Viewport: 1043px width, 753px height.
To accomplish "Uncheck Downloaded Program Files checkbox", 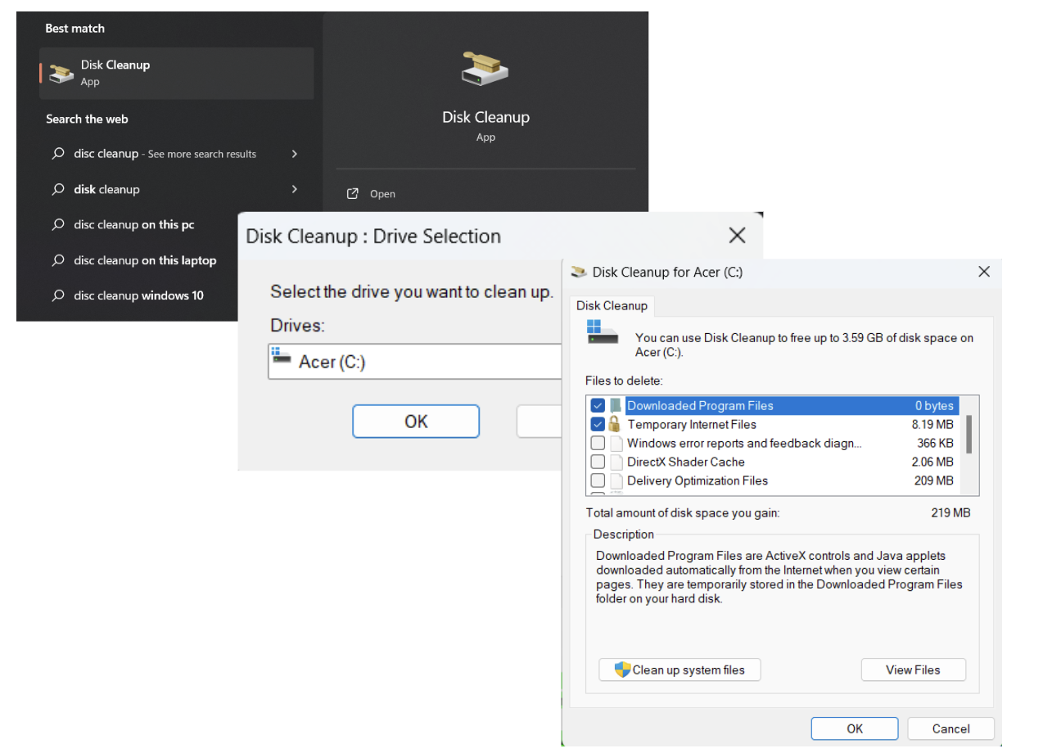I will click(598, 405).
